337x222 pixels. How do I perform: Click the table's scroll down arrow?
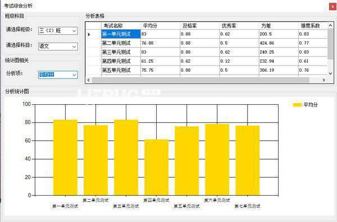click(331, 73)
